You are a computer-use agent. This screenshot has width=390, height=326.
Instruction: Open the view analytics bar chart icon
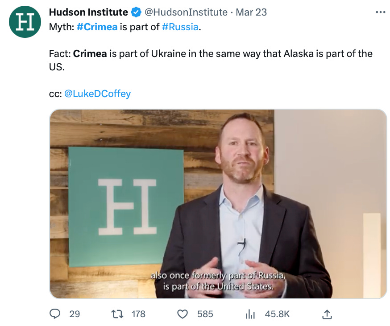(x=250, y=314)
